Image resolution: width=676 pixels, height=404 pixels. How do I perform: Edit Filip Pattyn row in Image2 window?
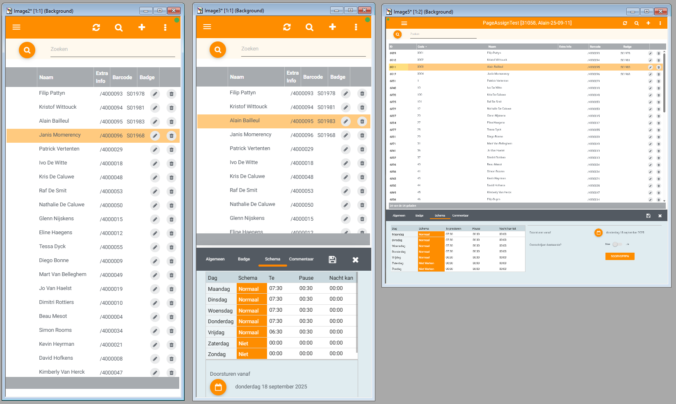[155, 94]
